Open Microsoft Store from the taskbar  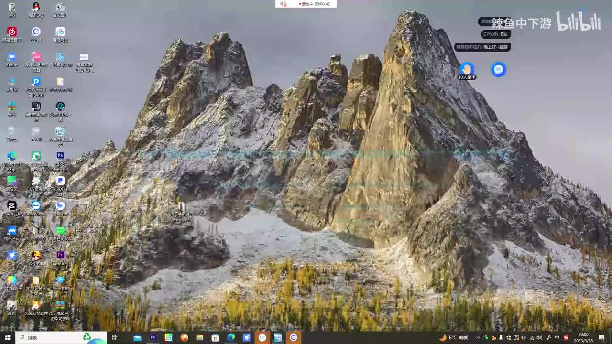pyautogui.click(x=215, y=337)
